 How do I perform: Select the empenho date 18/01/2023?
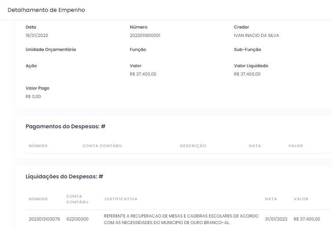pyautogui.click(x=36, y=36)
